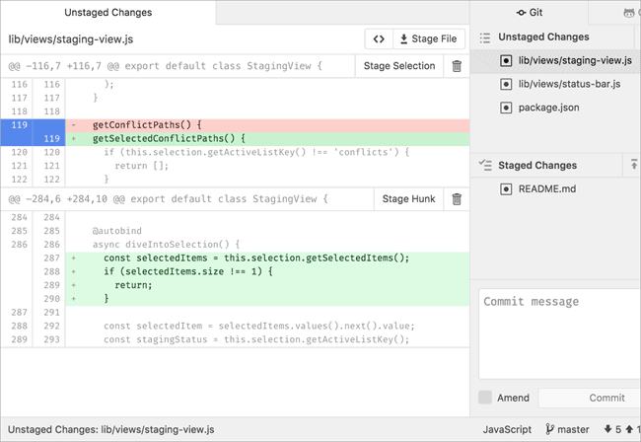This screenshot has height=442, width=641.
Task: Open JavaScript grammar selector
Action: click(x=507, y=430)
